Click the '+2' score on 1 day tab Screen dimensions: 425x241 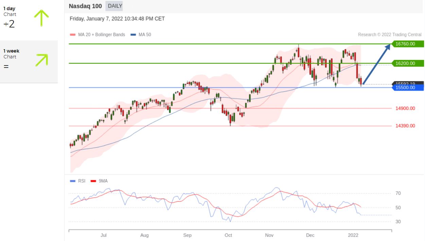point(9,24)
